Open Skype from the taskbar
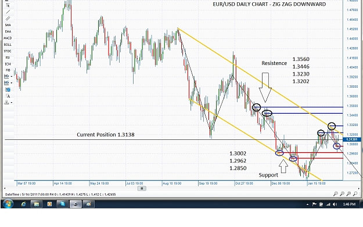Image resolution: width=363 pixels, height=227 pixels. point(63,204)
